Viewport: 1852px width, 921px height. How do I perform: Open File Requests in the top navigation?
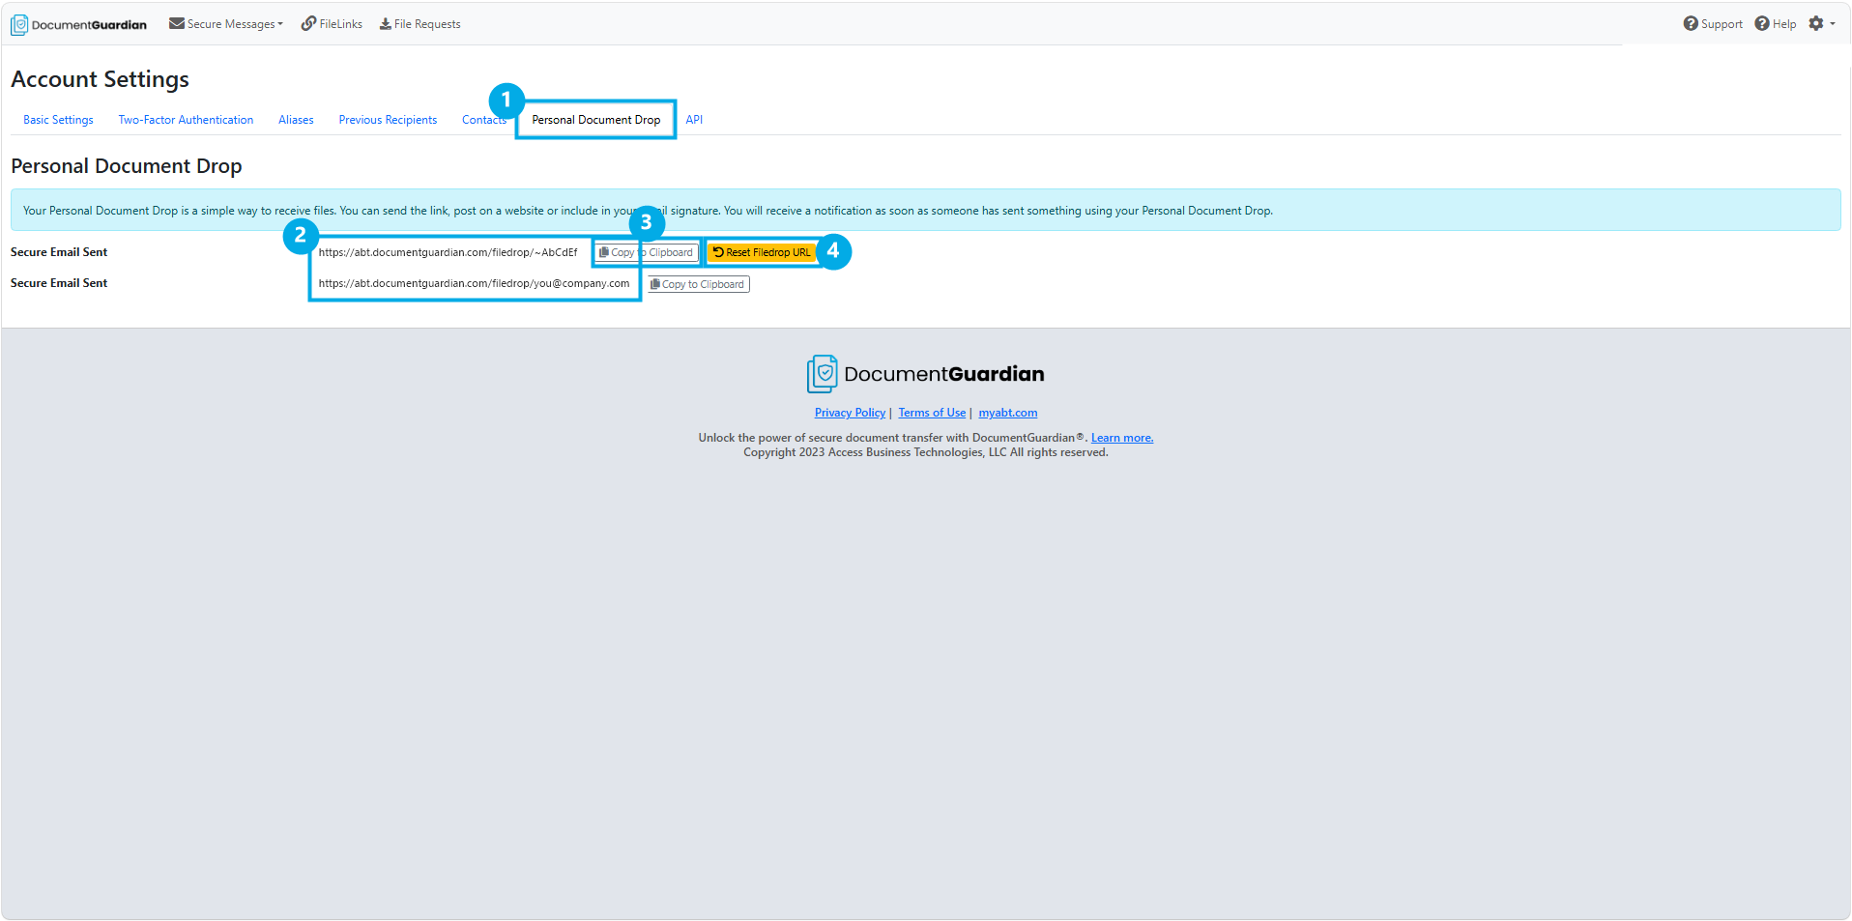click(420, 24)
